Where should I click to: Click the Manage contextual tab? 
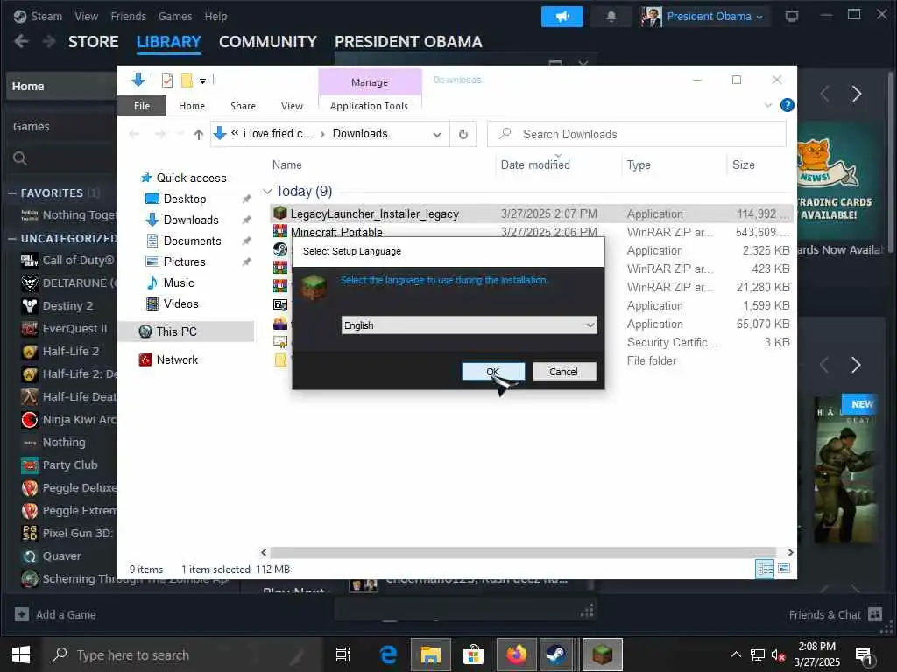370,82
